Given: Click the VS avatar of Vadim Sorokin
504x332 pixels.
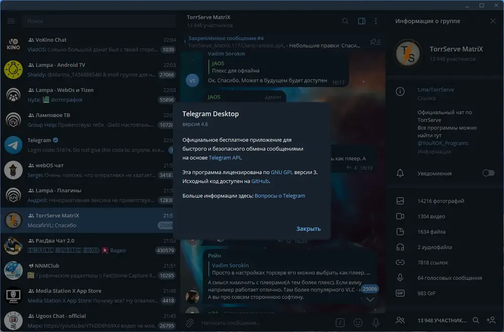Looking at the screenshot, I should (x=192, y=80).
